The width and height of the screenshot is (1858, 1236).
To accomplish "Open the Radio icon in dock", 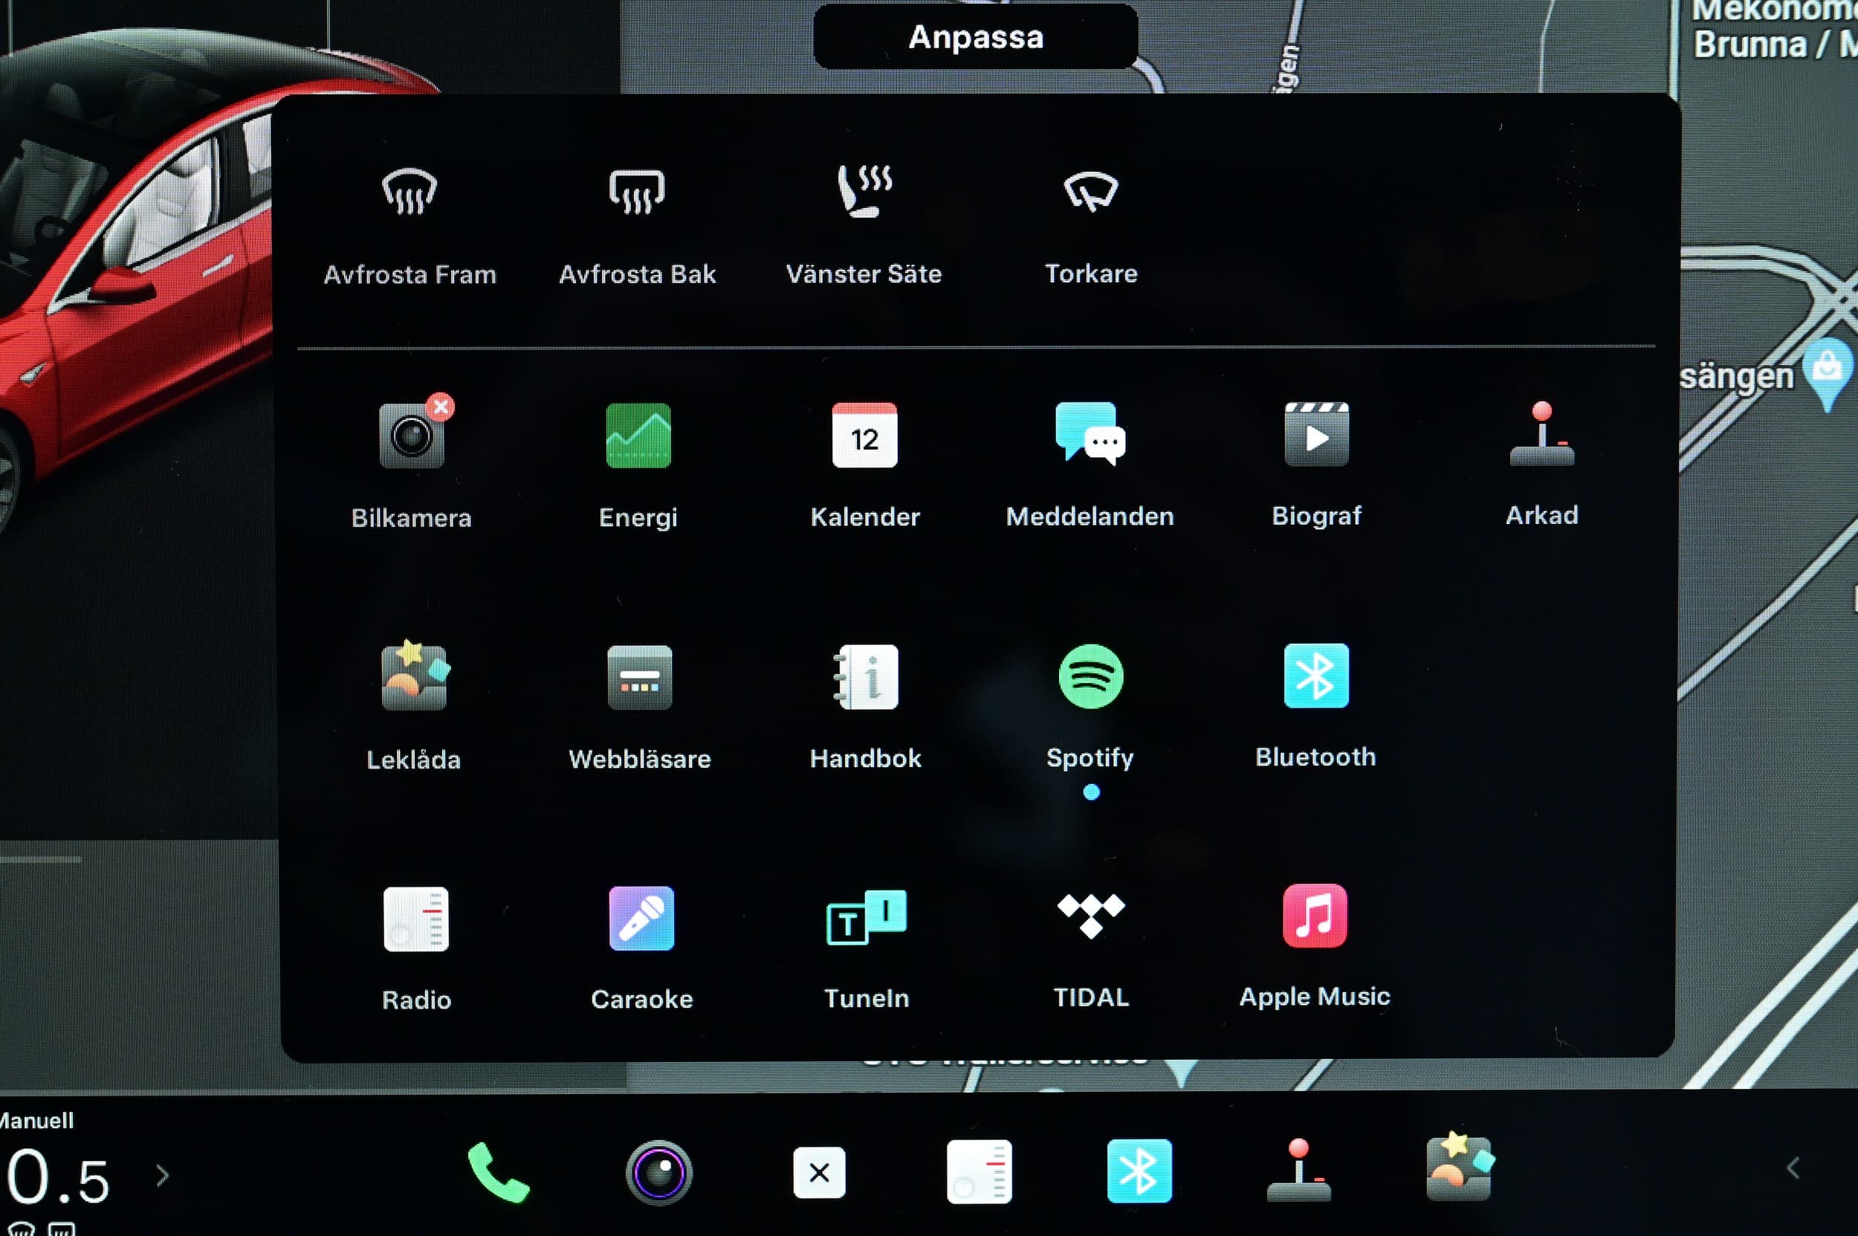I will coord(979,1171).
